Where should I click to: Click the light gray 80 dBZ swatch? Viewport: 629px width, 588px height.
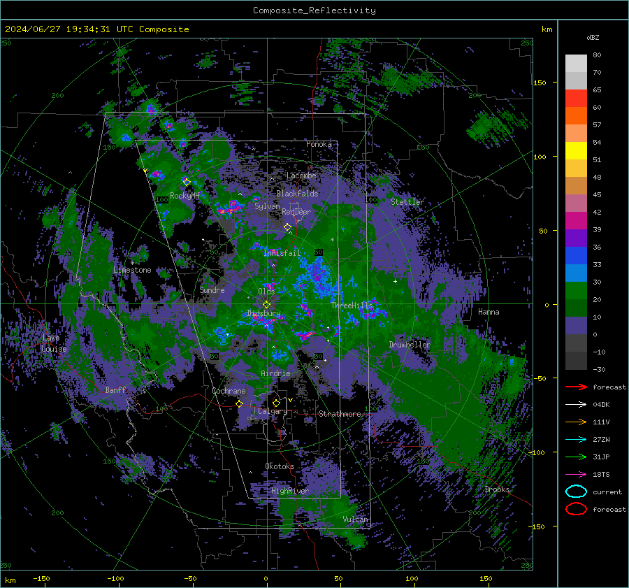click(576, 63)
